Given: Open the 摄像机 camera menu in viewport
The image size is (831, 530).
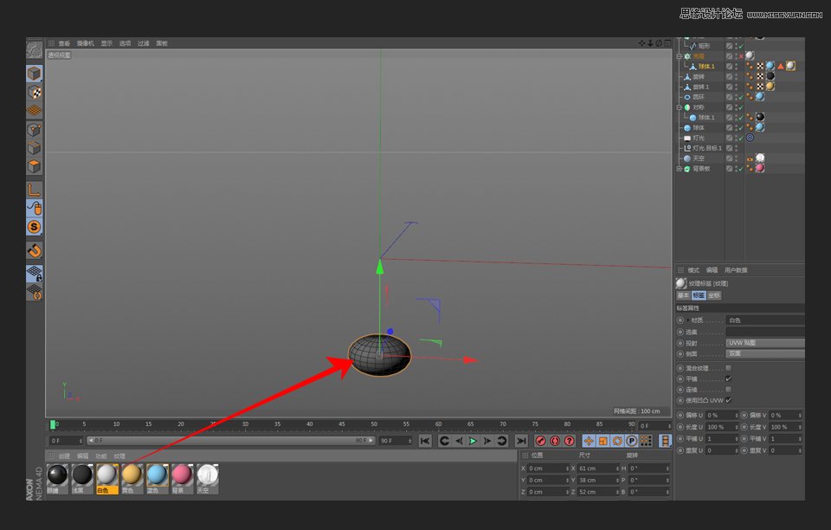Looking at the screenshot, I should 85,43.
